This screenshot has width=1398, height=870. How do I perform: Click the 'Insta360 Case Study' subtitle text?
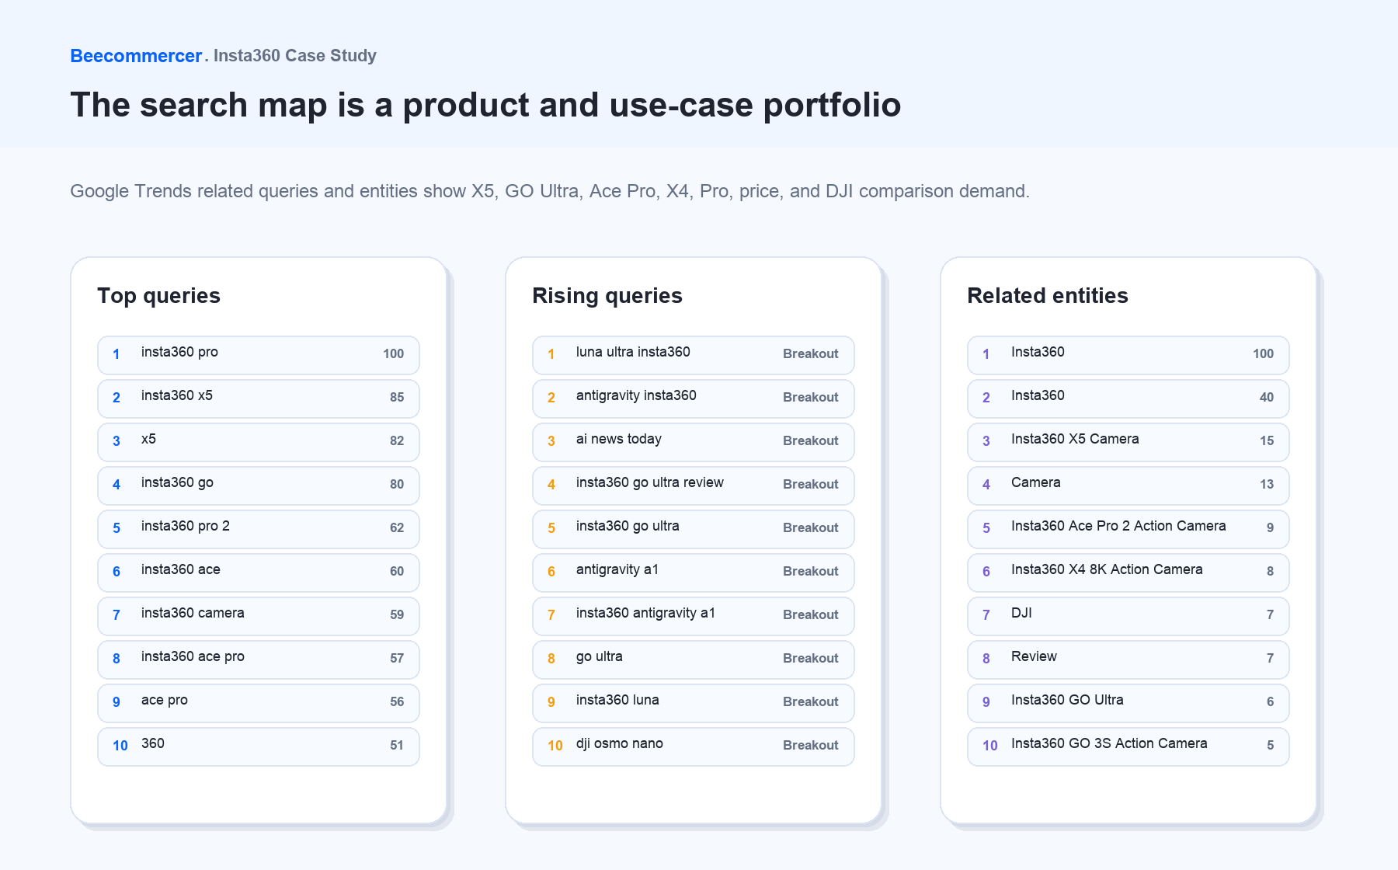295,56
